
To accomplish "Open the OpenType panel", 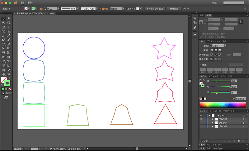I will click(218, 149).
